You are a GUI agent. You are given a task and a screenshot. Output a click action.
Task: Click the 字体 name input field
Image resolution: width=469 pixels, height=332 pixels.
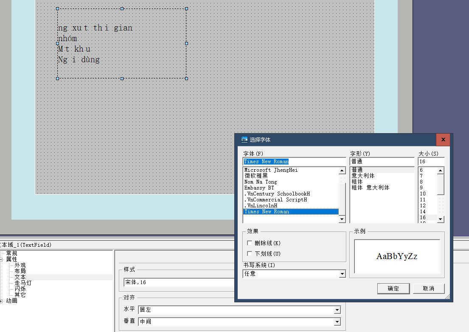294,162
